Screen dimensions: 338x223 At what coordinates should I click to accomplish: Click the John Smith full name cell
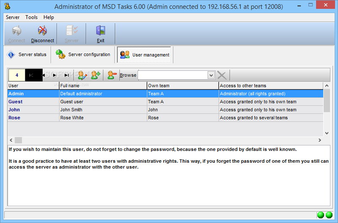coord(103,110)
